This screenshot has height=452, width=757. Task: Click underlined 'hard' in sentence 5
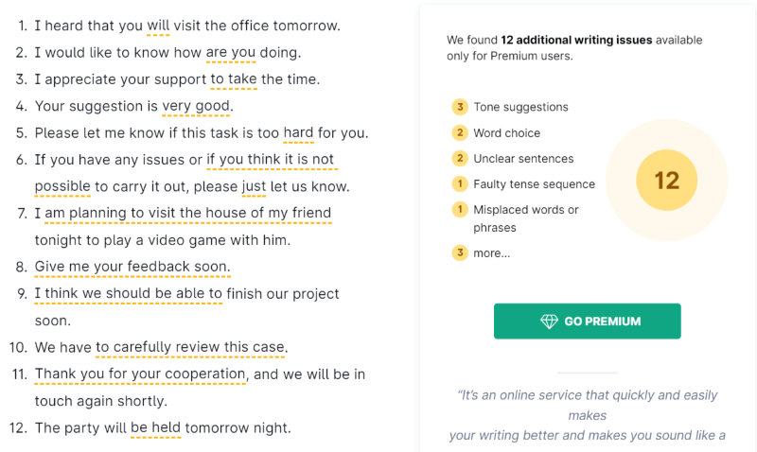[298, 133]
